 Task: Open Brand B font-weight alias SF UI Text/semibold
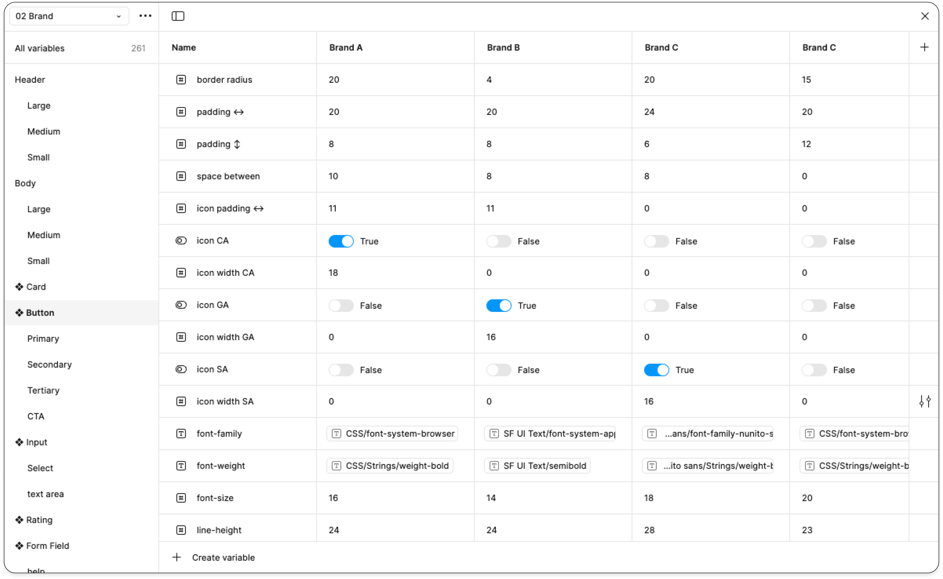(x=537, y=465)
